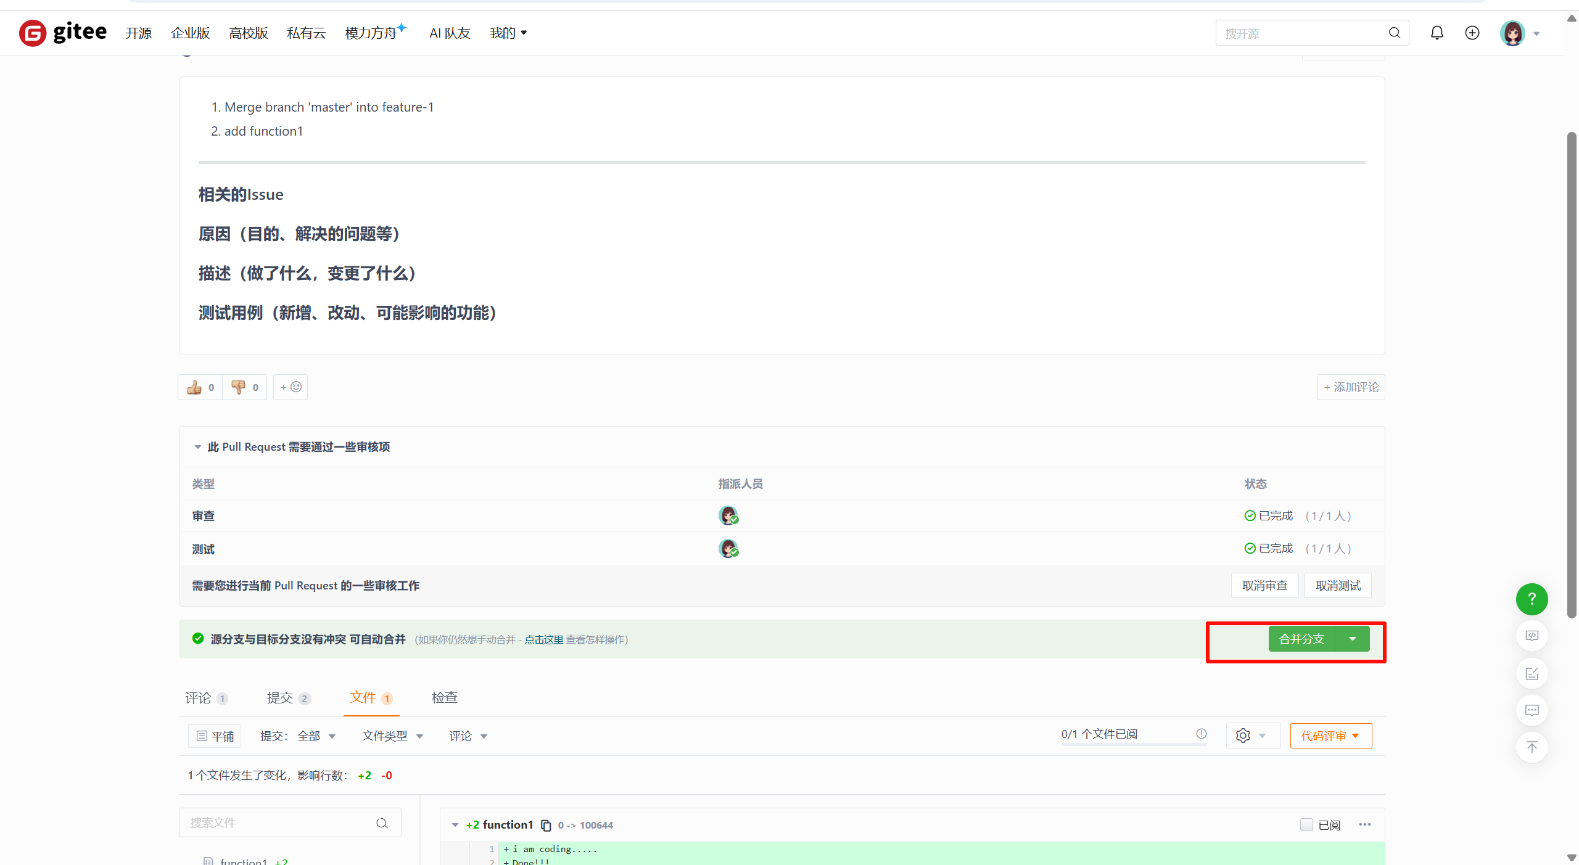
Task: Click the 点击这里 manual merge link
Action: click(x=543, y=639)
